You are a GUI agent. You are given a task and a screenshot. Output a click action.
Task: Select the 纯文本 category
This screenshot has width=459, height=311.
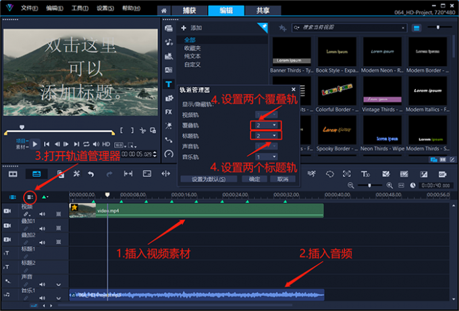pos(192,56)
